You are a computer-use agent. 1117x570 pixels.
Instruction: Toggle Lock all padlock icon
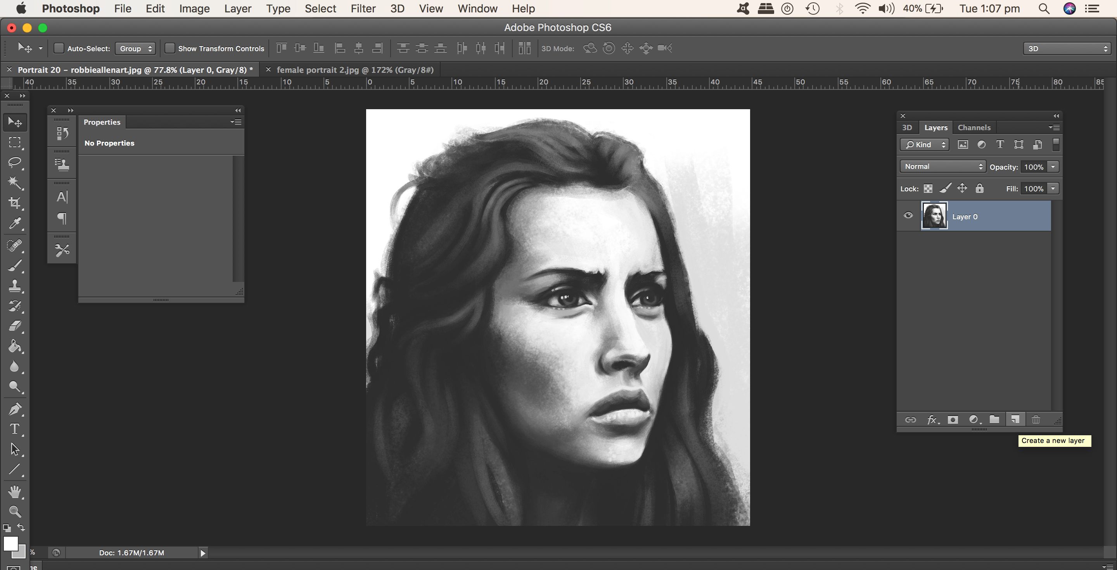tap(980, 188)
